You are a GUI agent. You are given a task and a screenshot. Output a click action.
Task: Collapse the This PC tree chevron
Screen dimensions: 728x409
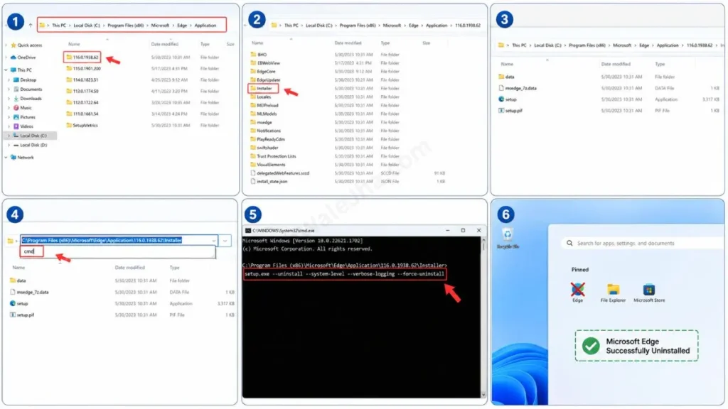click(6, 70)
